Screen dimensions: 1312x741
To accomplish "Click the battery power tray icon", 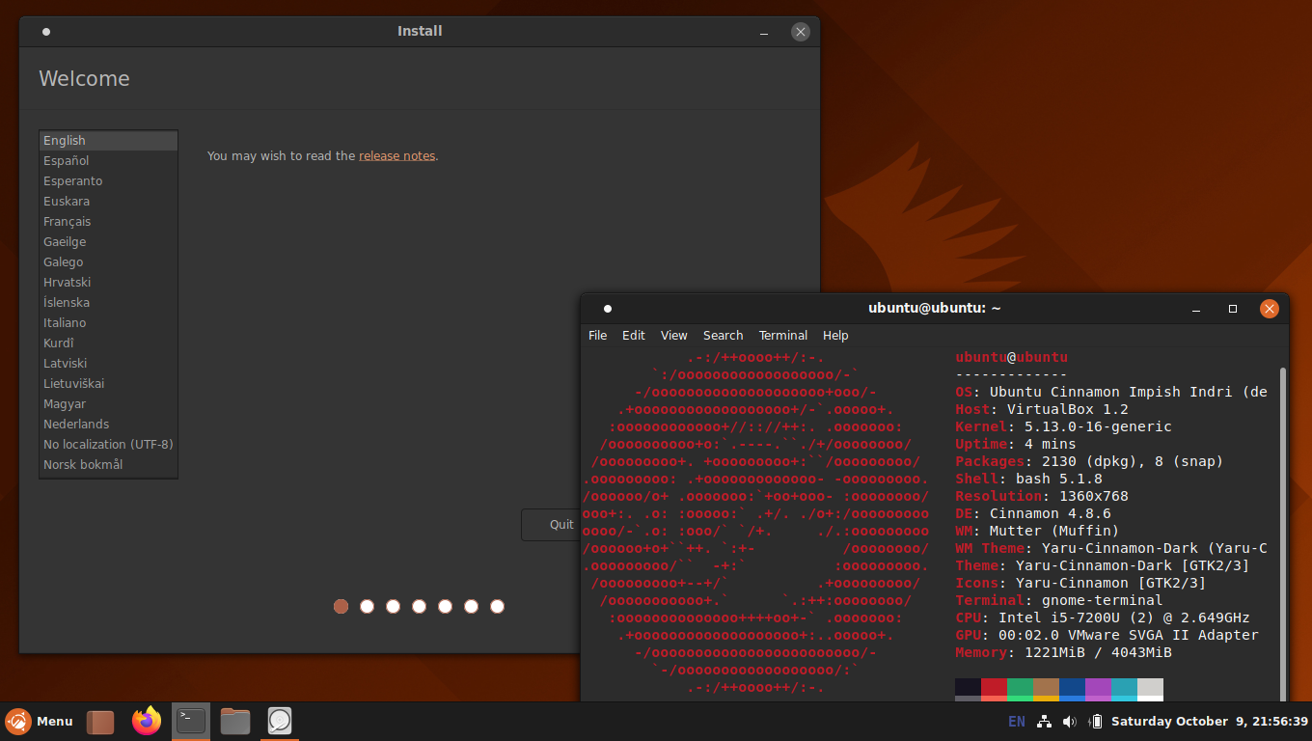I will (x=1095, y=722).
